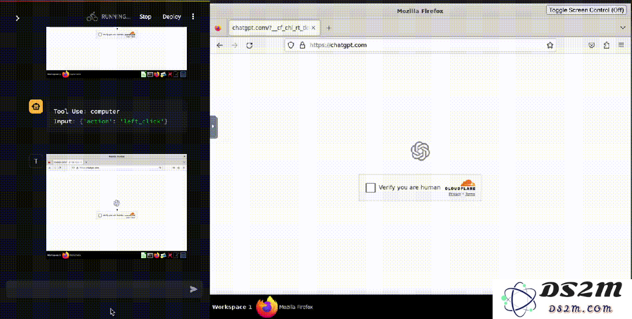Click the tracking protection shield icon

tap(292, 45)
